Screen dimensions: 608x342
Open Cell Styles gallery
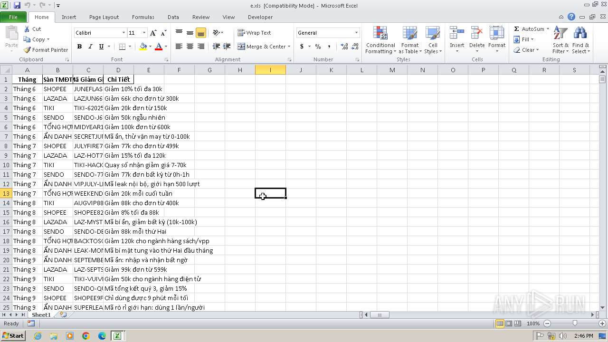tap(433, 40)
